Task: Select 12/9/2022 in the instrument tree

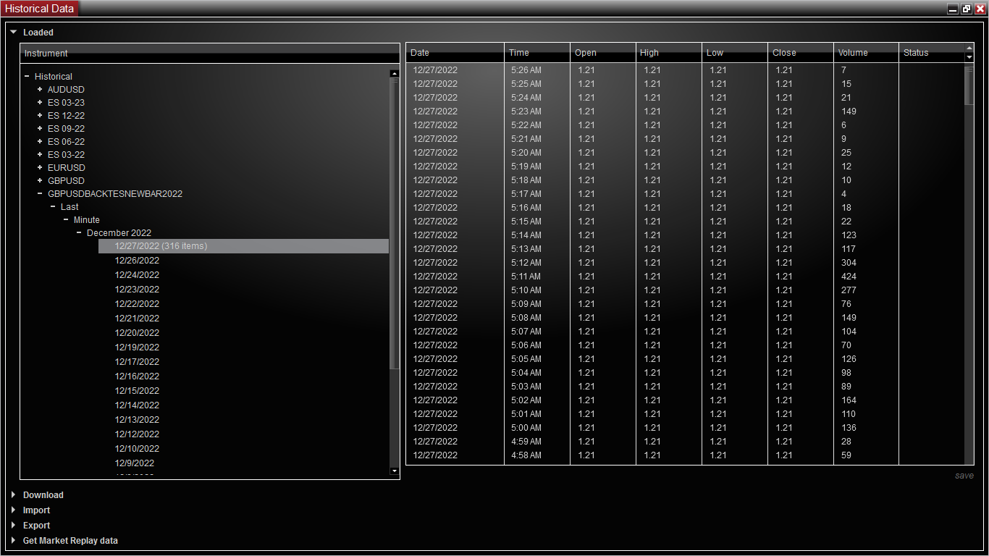Action: pos(135,463)
